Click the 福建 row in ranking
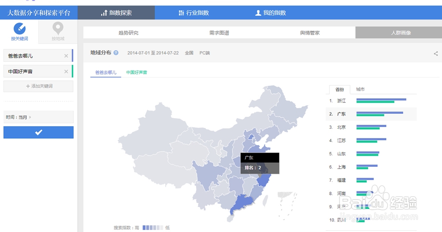This screenshot has width=442, height=232. (x=371, y=180)
